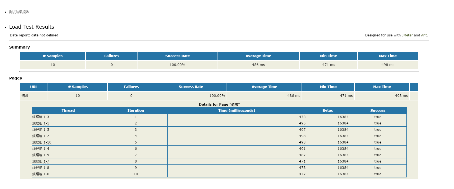Select thread cell 线程组 1-4
454x189 pixels.
point(68,149)
